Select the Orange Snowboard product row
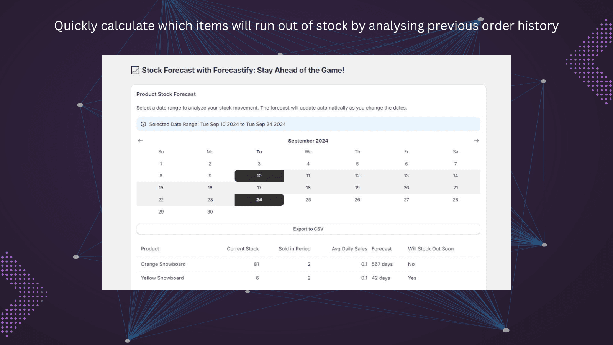This screenshot has height=345, width=613. 163,264
